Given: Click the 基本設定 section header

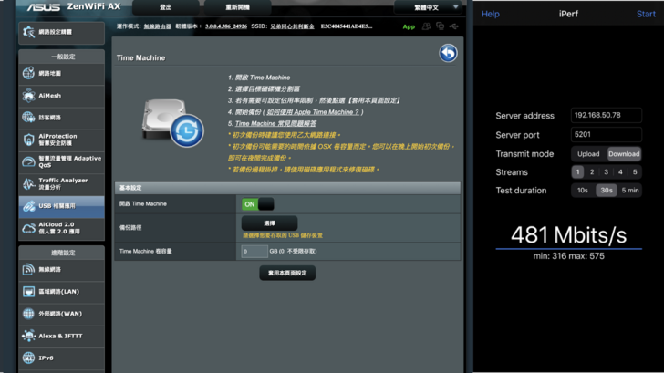Looking at the screenshot, I should click(x=287, y=188).
